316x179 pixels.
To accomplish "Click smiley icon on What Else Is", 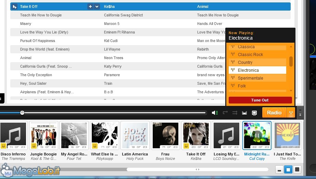I will [x=95, y=146].
